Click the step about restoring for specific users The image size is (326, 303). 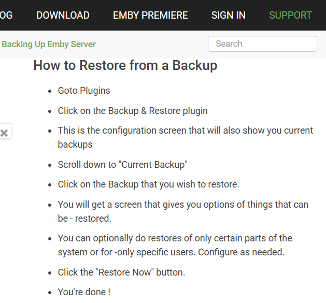tap(175, 245)
